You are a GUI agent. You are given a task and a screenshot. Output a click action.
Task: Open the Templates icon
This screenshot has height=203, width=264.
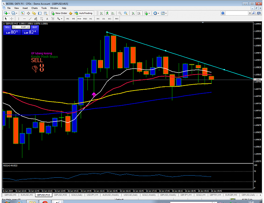coord(163,13)
